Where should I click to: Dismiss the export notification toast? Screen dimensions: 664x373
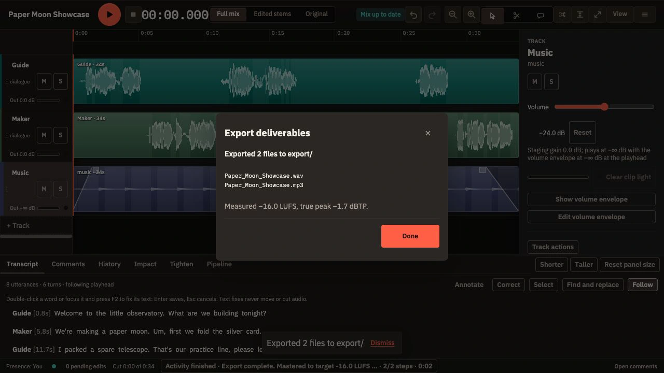[x=382, y=343]
